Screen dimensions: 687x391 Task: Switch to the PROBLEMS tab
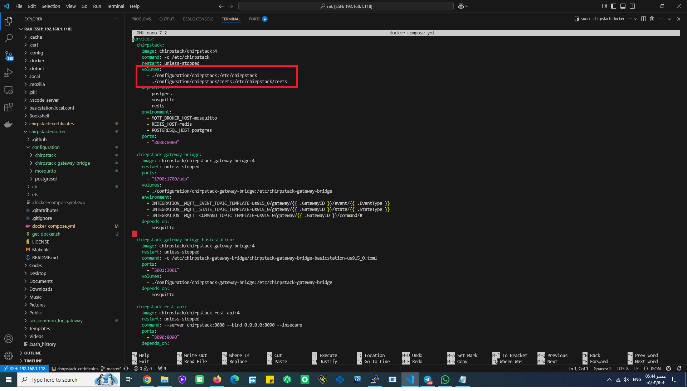141,19
